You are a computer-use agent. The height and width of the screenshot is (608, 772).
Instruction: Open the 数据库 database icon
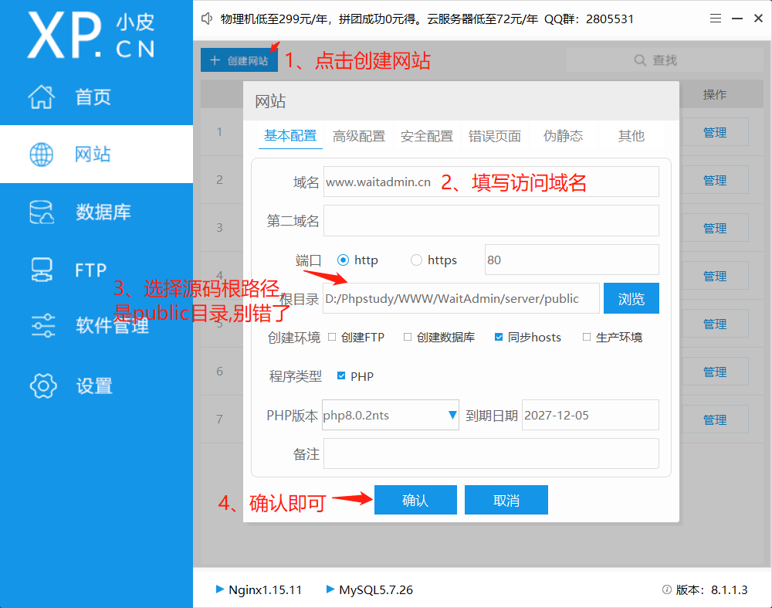coord(42,212)
